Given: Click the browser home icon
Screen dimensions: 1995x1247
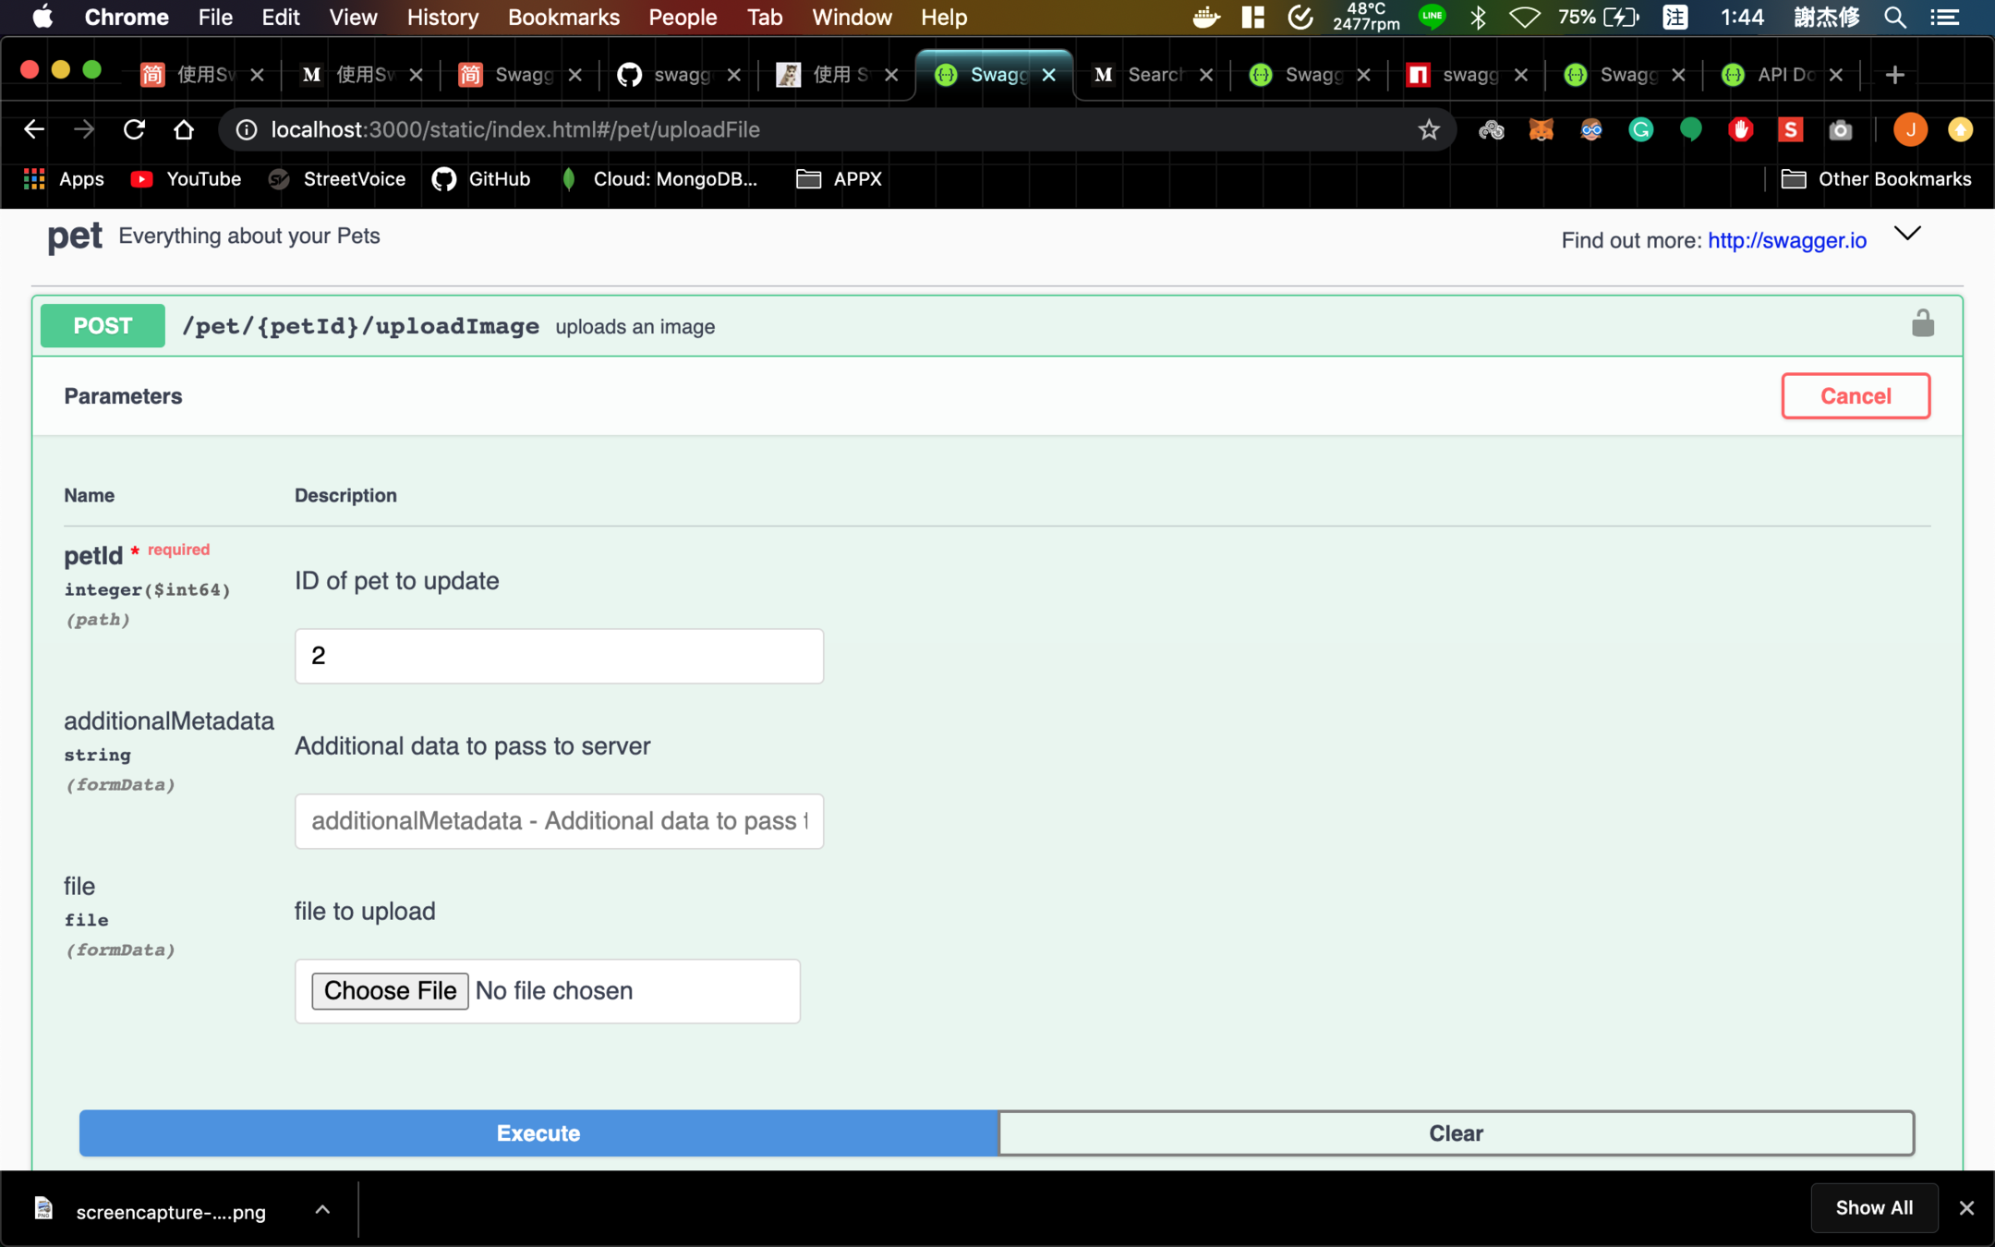Looking at the screenshot, I should [x=184, y=130].
